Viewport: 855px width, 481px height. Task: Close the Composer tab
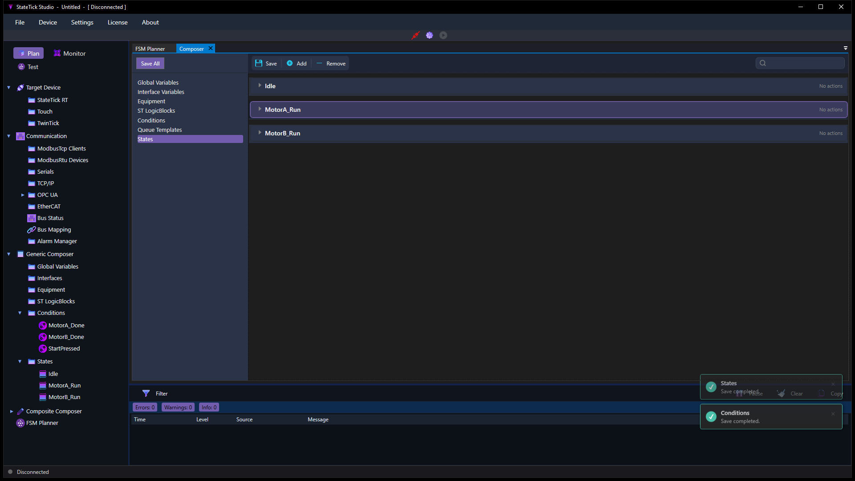click(211, 48)
